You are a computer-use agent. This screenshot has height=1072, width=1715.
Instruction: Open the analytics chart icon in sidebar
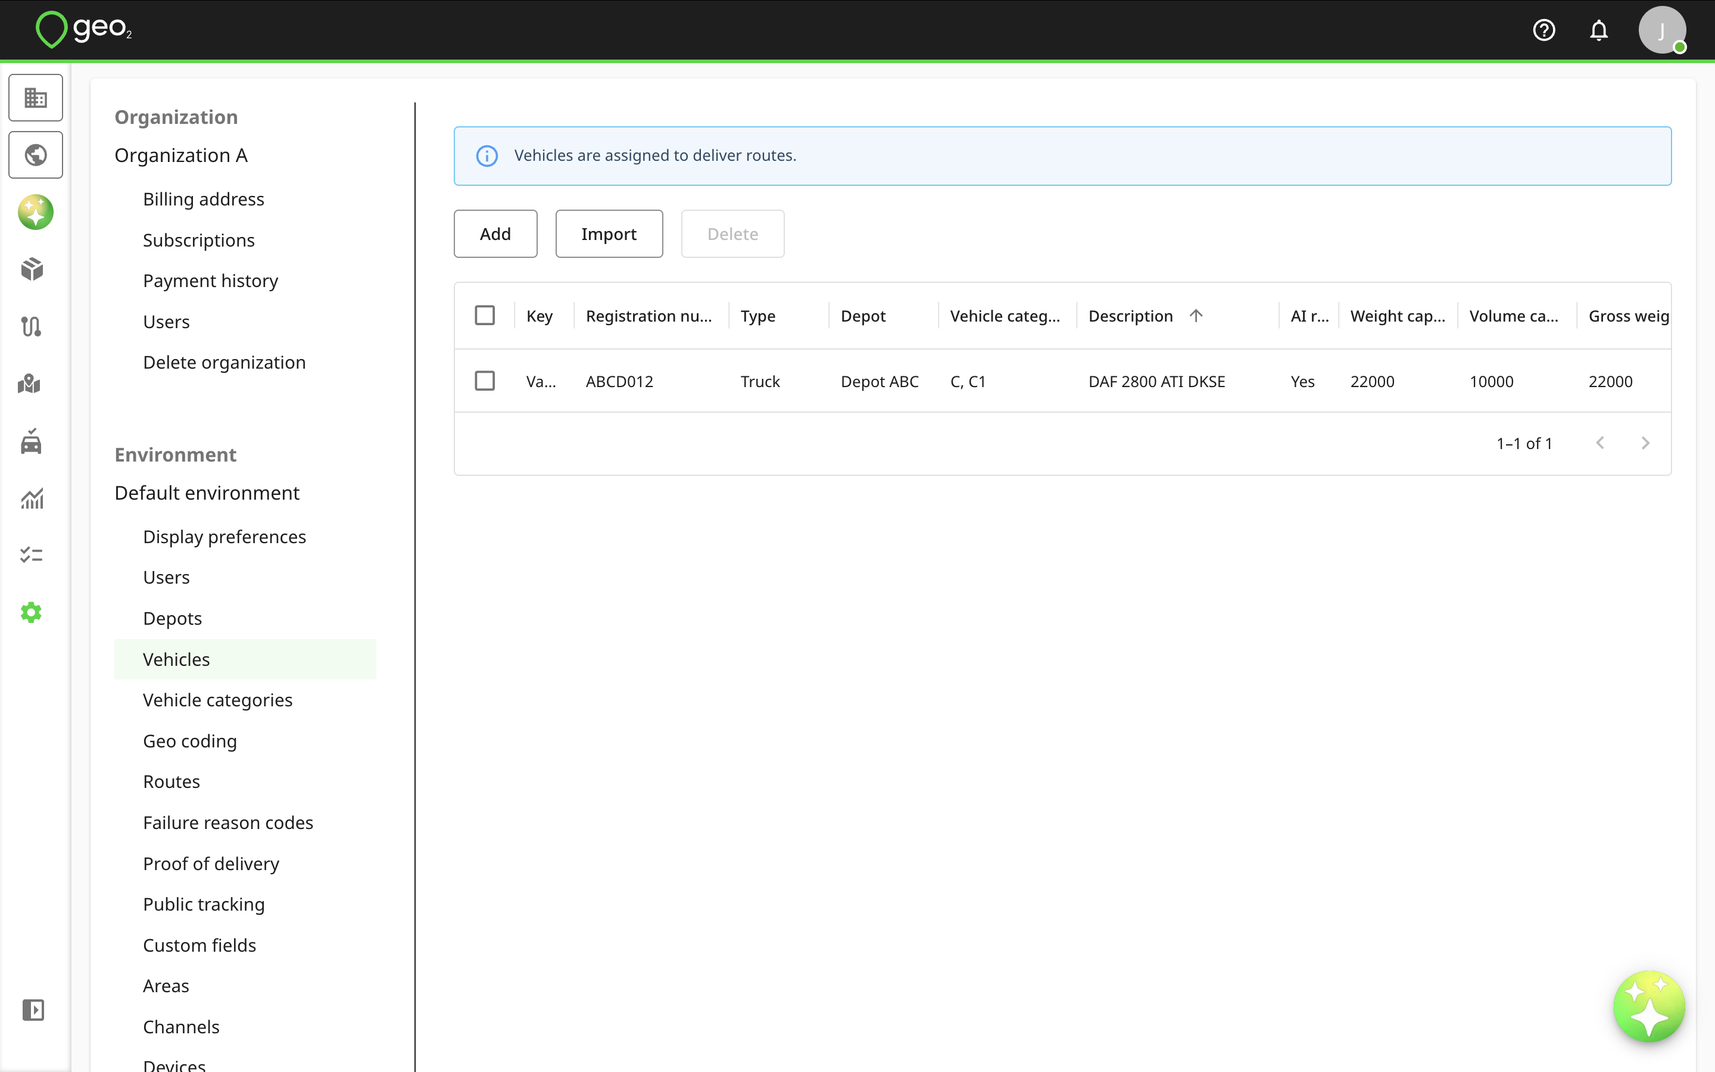(x=32, y=498)
